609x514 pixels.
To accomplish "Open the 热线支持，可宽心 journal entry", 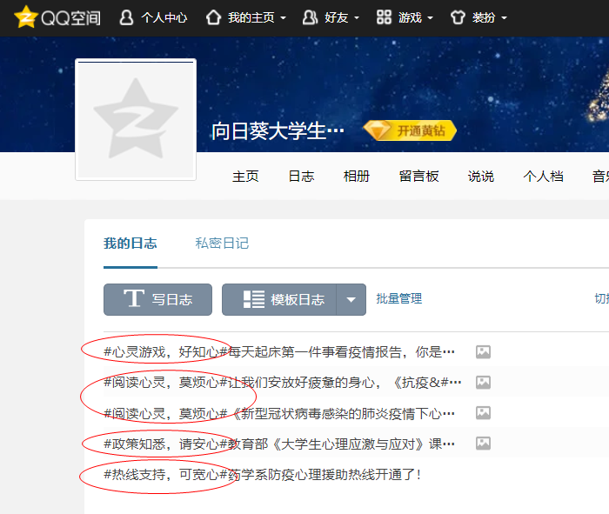I will (262, 475).
